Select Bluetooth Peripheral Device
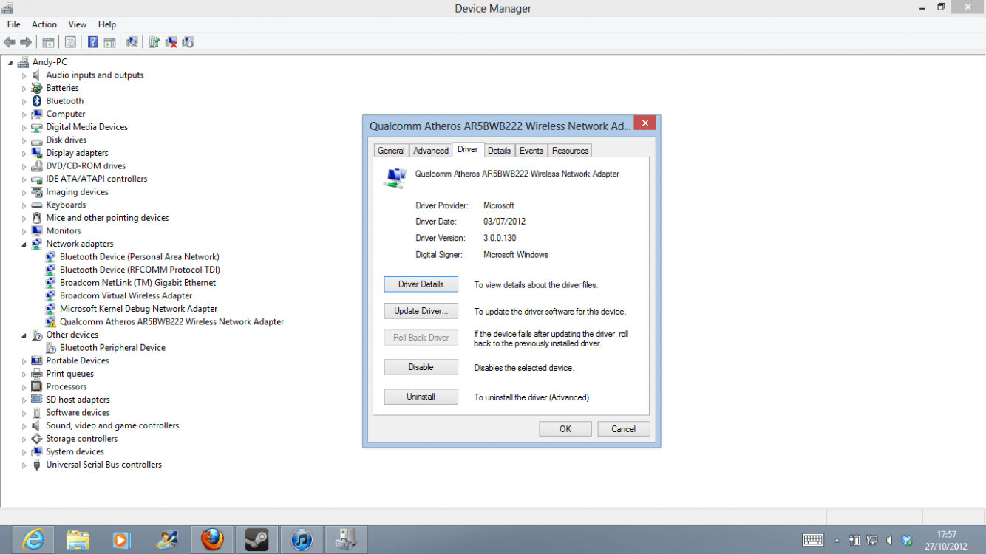Viewport: 986px width, 554px height. (x=113, y=348)
